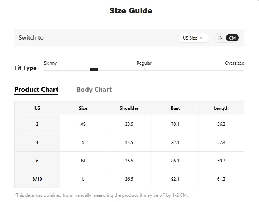The height and width of the screenshot is (202, 259).
Task: Click the Size Guide heading
Action: coord(131,11)
